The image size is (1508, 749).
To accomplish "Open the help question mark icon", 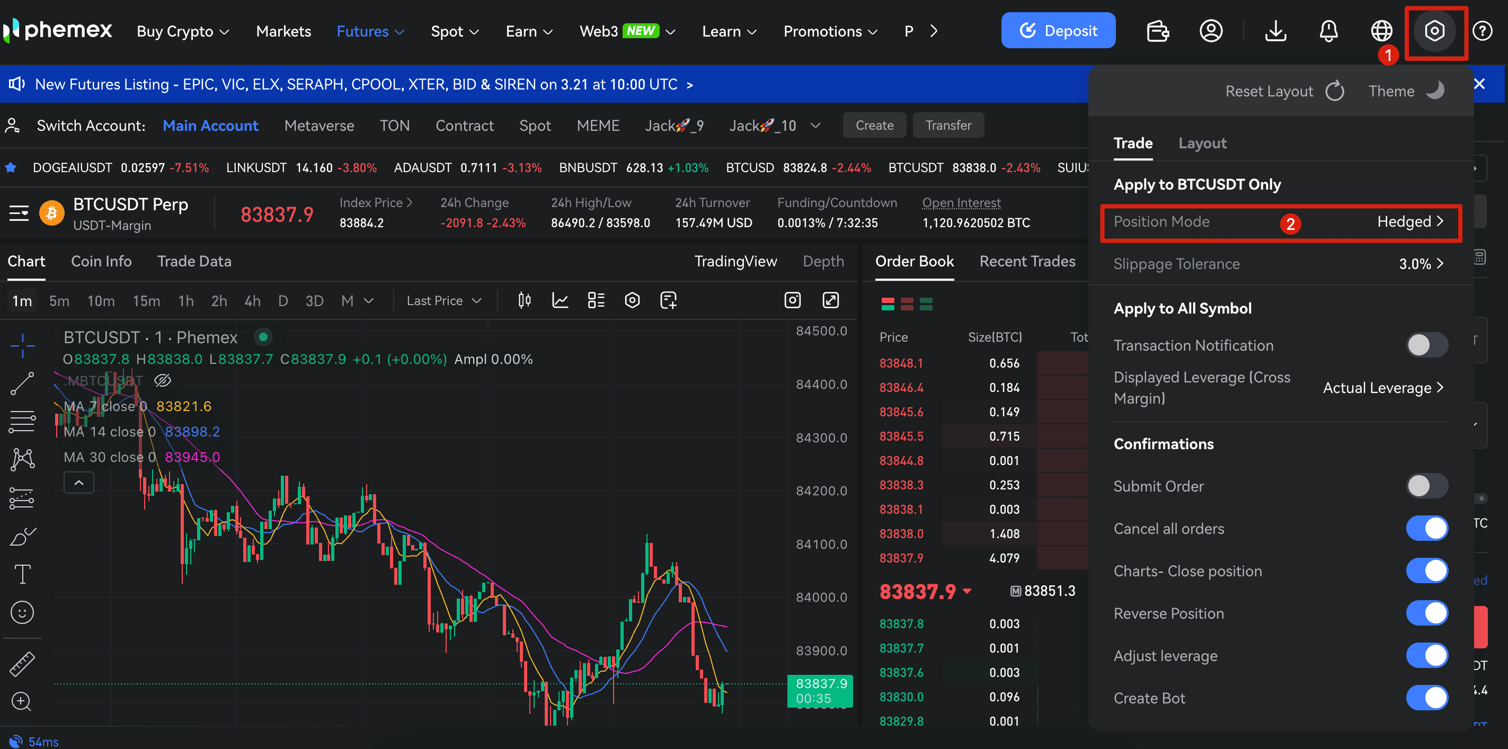I will 1482,31.
